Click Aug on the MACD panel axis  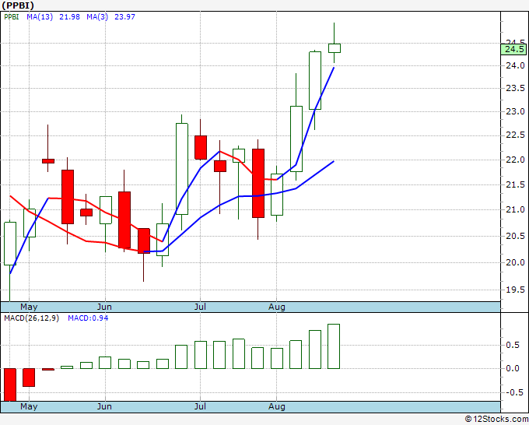coord(277,407)
